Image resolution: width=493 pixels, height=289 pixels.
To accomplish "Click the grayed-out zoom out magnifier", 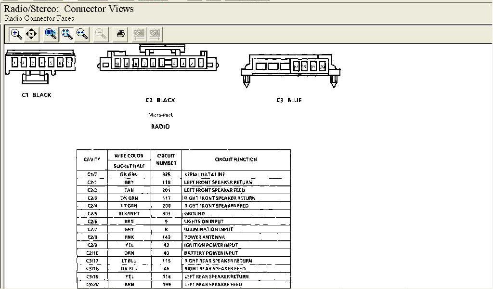I will [x=101, y=34].
